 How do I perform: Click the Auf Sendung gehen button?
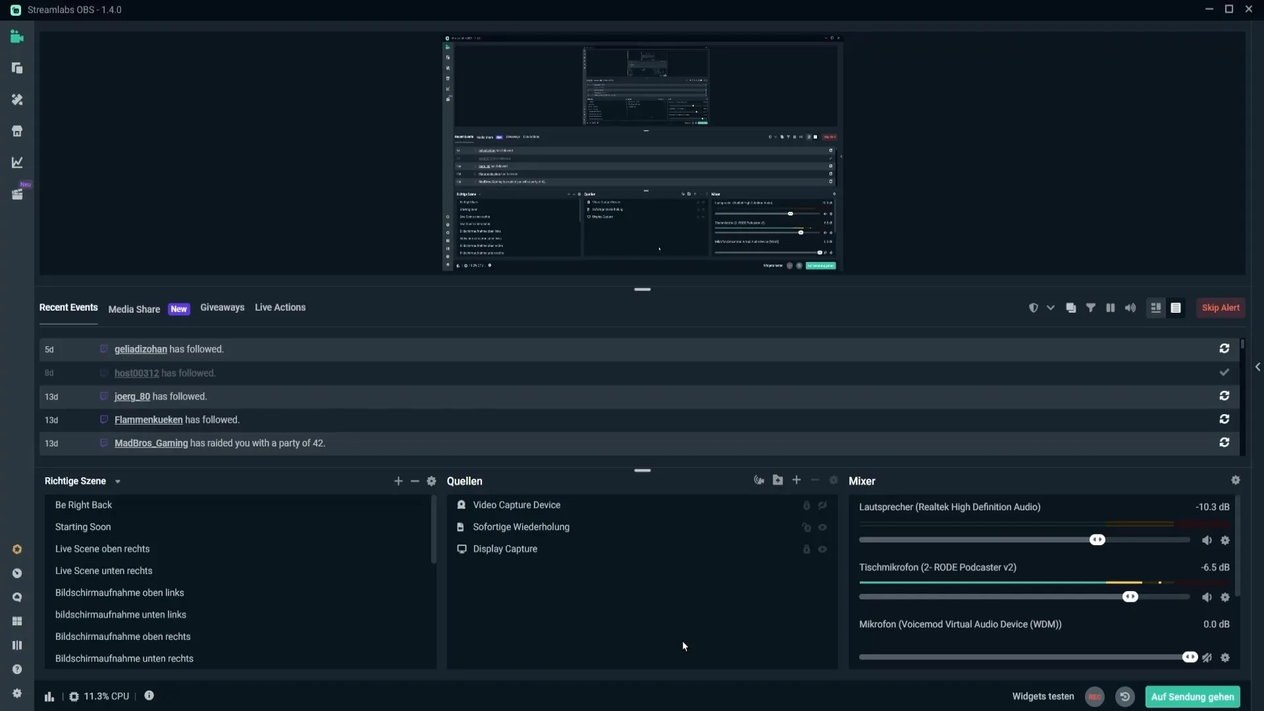point(1192,697)
